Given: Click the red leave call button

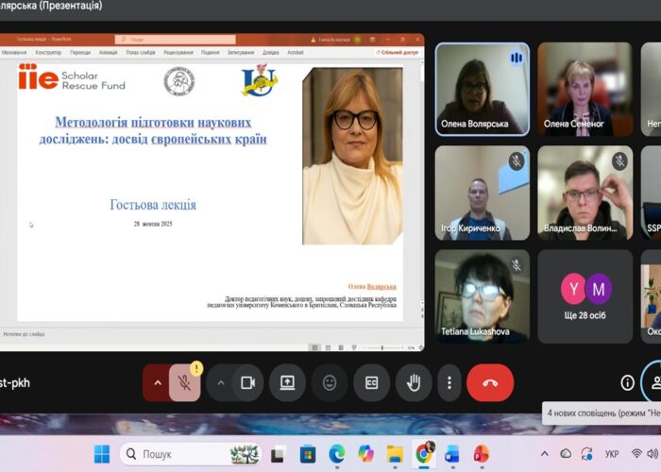Looking at the screenshot, I should point(490,382).
